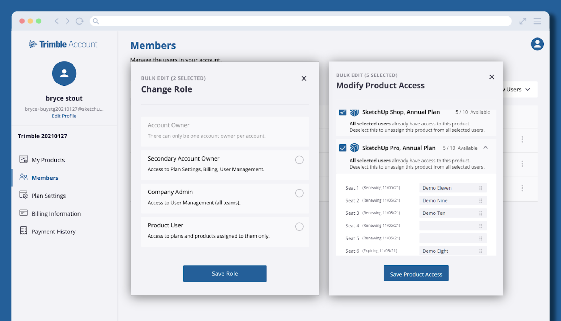This screenshot has width=561, height=321.
Task: Click bryce stout's profile avatar in sidebar
Action: point(64,73)
